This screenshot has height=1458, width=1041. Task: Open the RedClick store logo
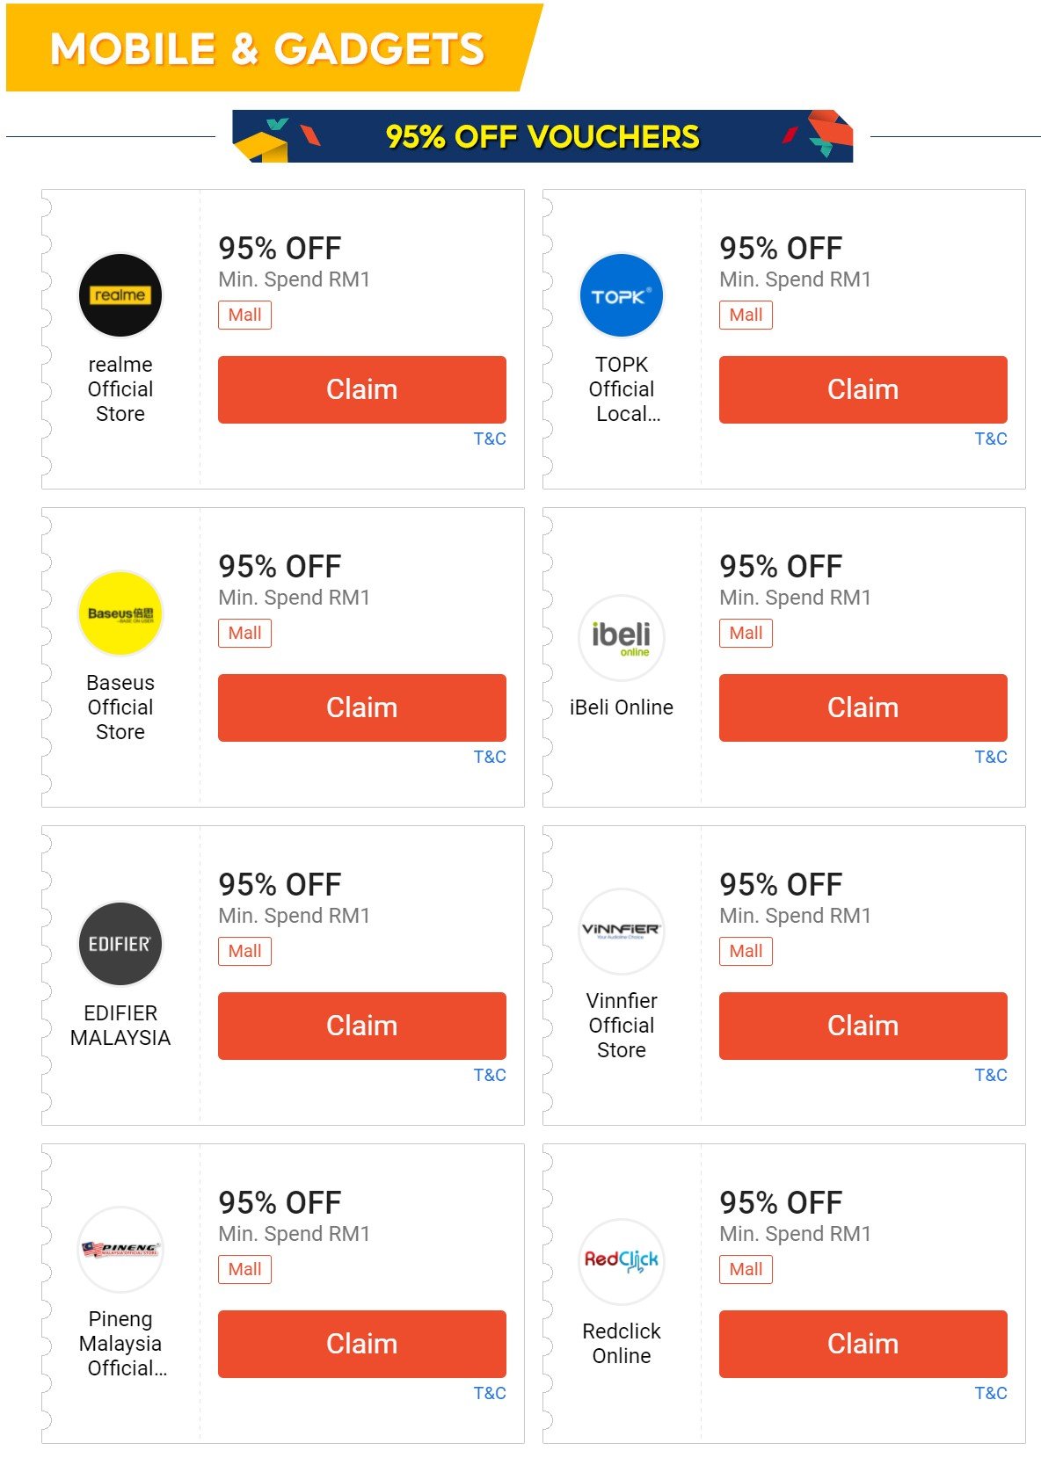point(622,1261)
